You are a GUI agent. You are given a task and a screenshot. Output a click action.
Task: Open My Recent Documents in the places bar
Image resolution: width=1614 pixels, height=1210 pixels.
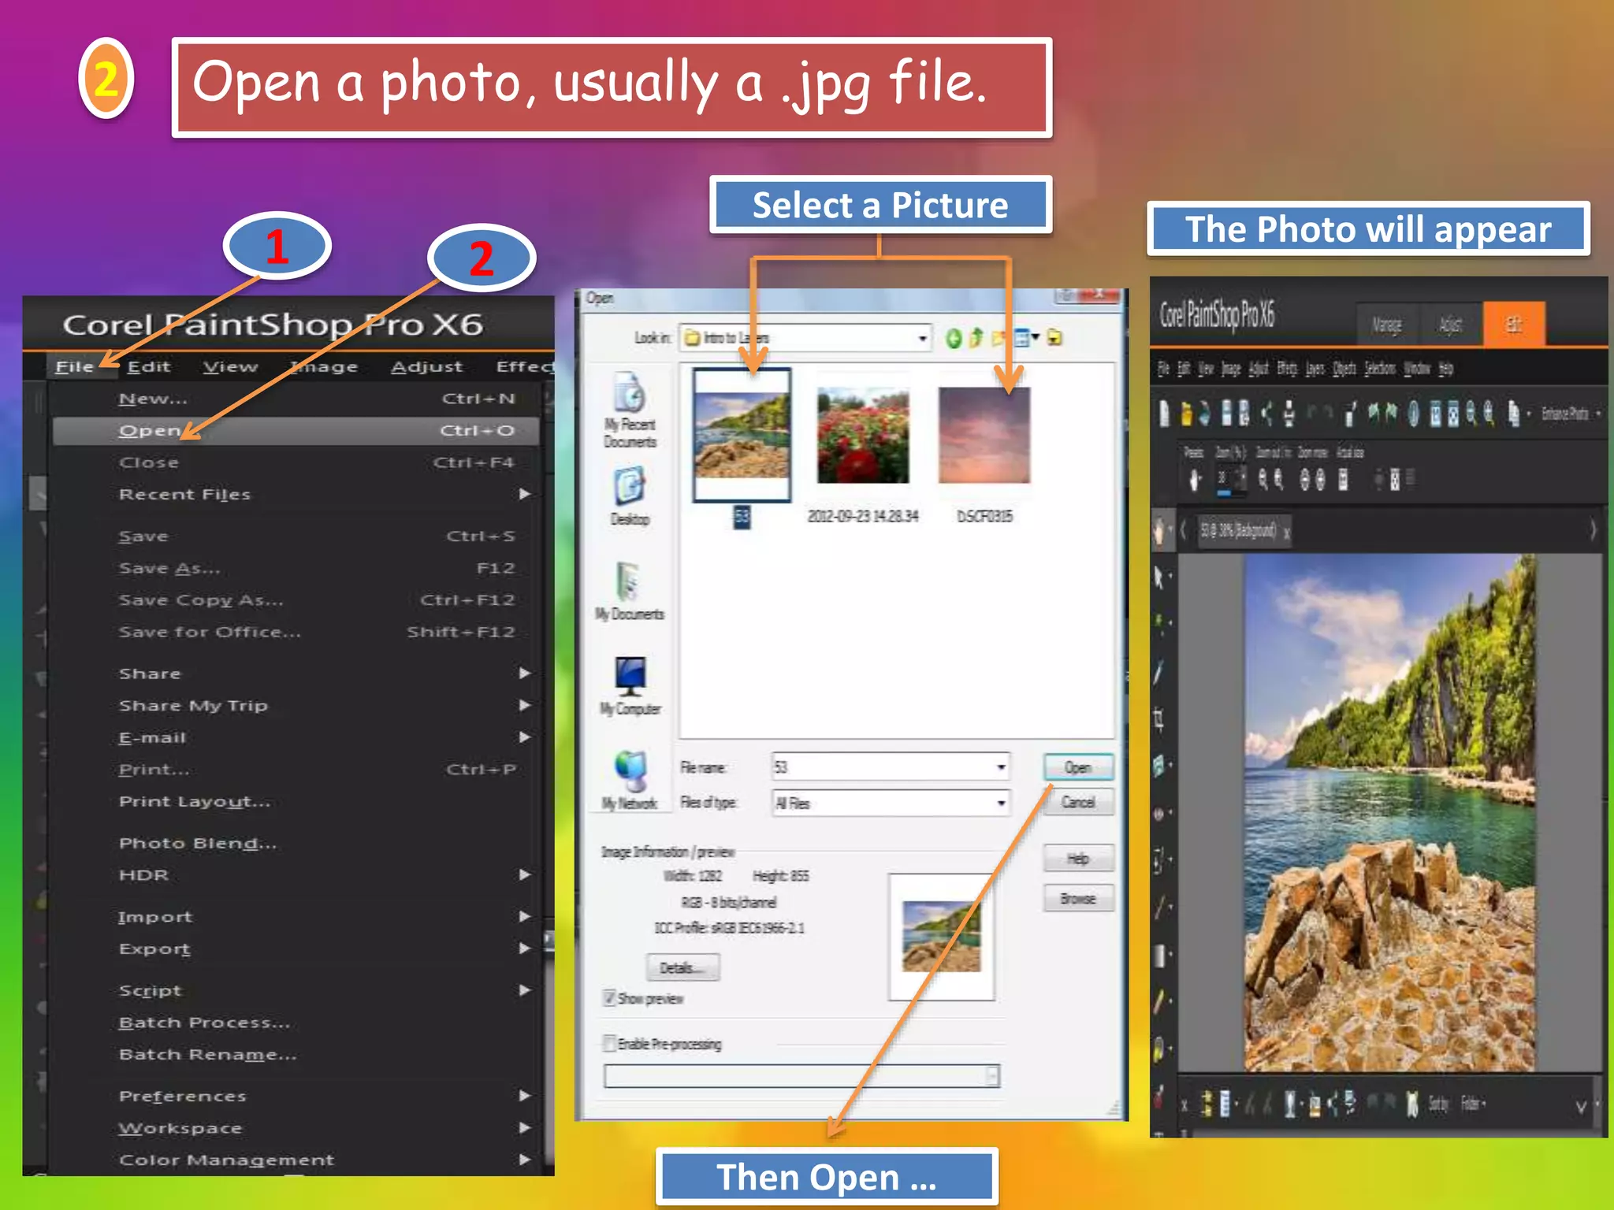(630, 410)
